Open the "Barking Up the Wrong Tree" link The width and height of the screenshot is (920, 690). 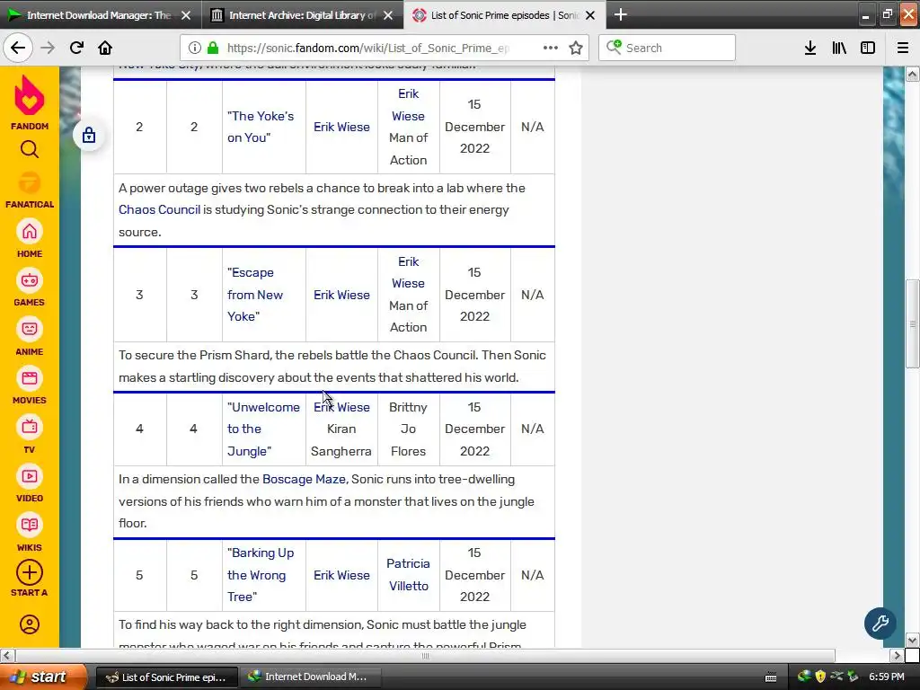coord(261,575)
